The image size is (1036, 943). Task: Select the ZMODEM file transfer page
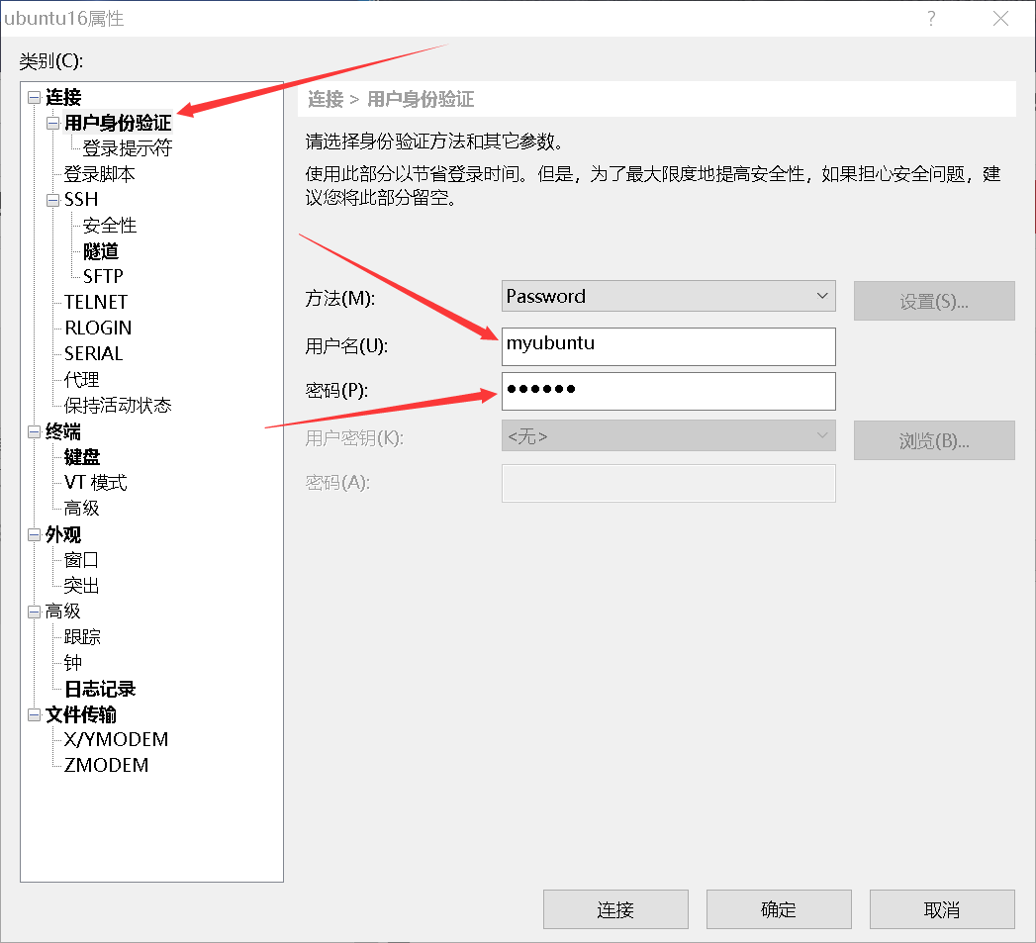106,764
